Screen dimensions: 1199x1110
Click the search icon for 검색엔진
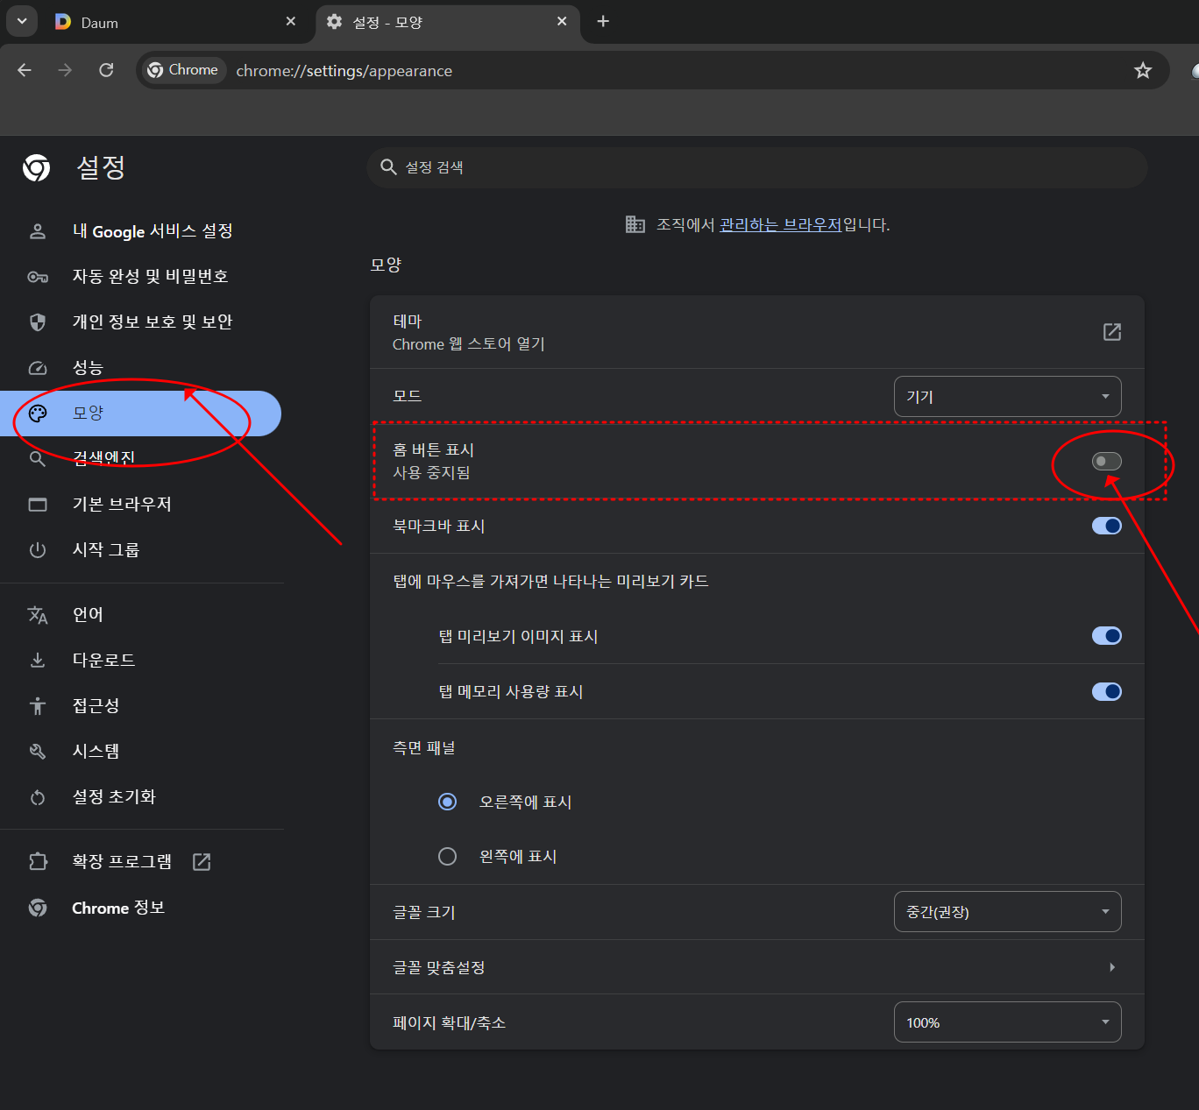(38, 459)
